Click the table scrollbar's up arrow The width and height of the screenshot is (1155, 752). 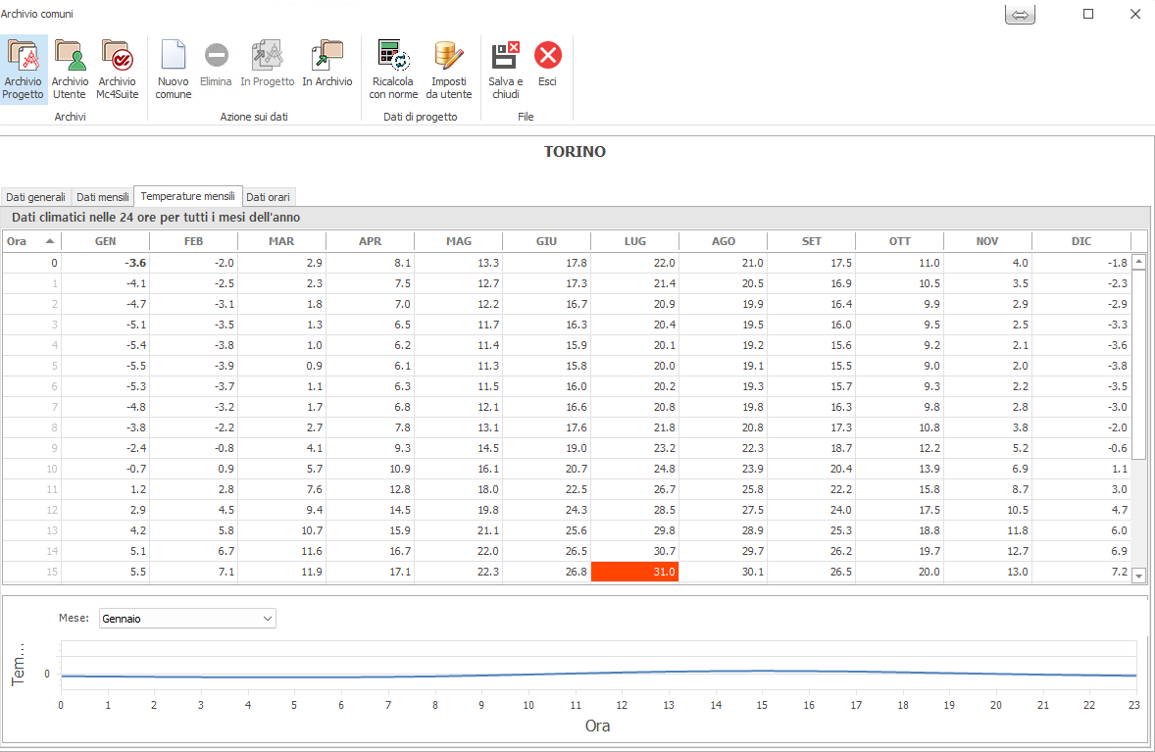click(1138, 262)
